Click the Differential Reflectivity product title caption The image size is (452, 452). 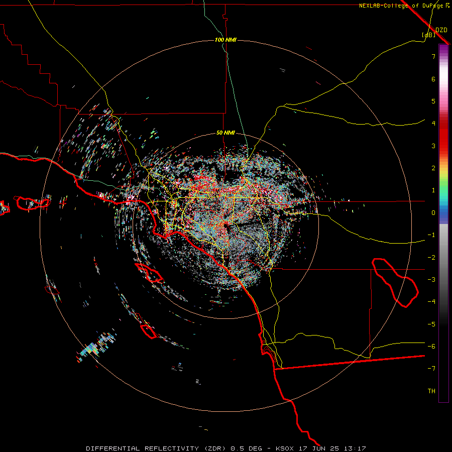(x=225, y=448)
